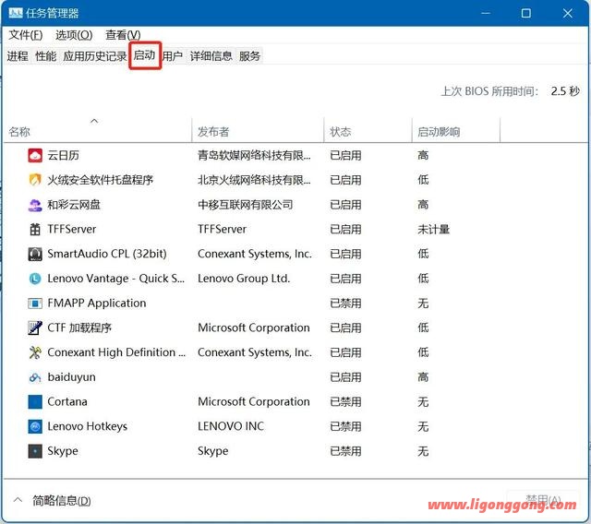Click the Lenovo Hotkeys icon
Viewport: 591px width, 524px height.
coord(35,426)
